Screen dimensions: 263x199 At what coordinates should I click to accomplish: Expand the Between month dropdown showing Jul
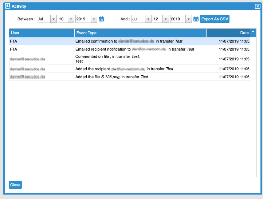54,19
